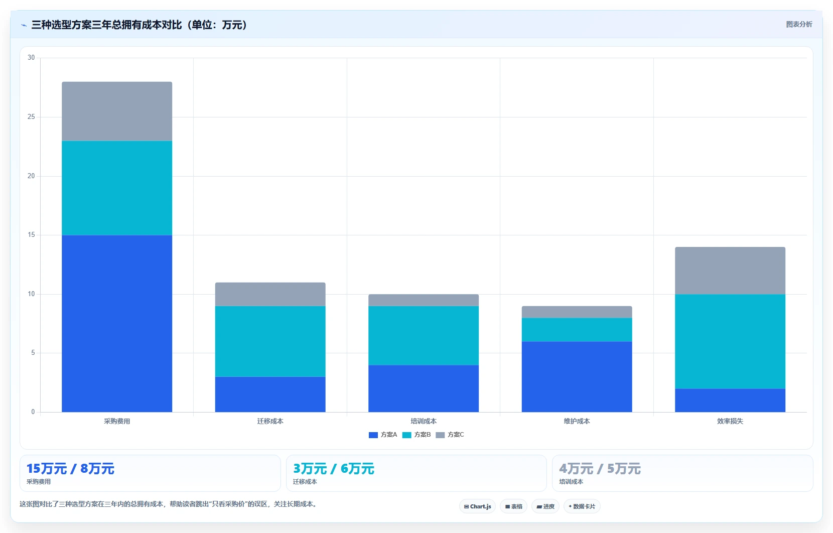This screenshot has width=833, height=533.
Task: Click the blue icon beside the chart title
Action: point(24,25)
